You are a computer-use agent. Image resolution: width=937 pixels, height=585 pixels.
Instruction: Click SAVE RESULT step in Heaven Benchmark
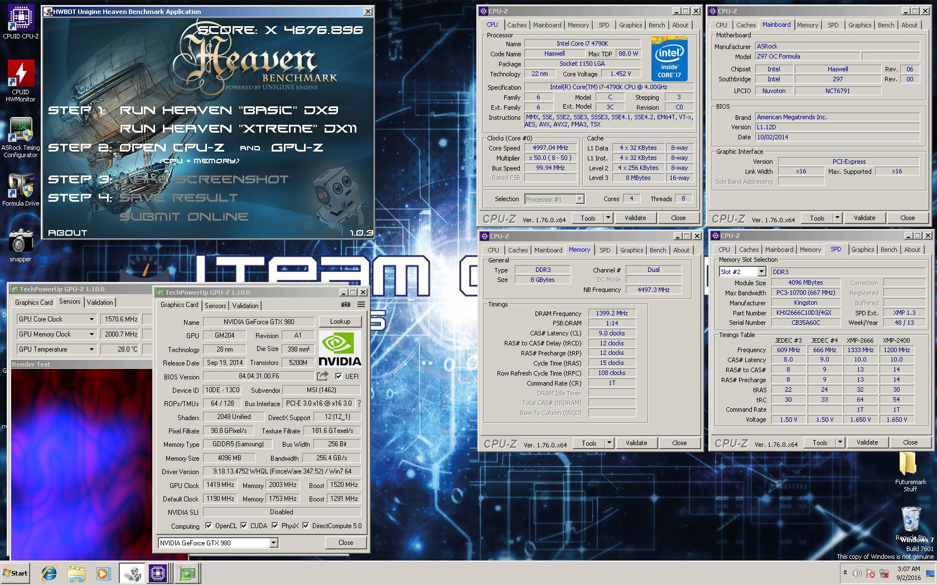tap(178, 198)
